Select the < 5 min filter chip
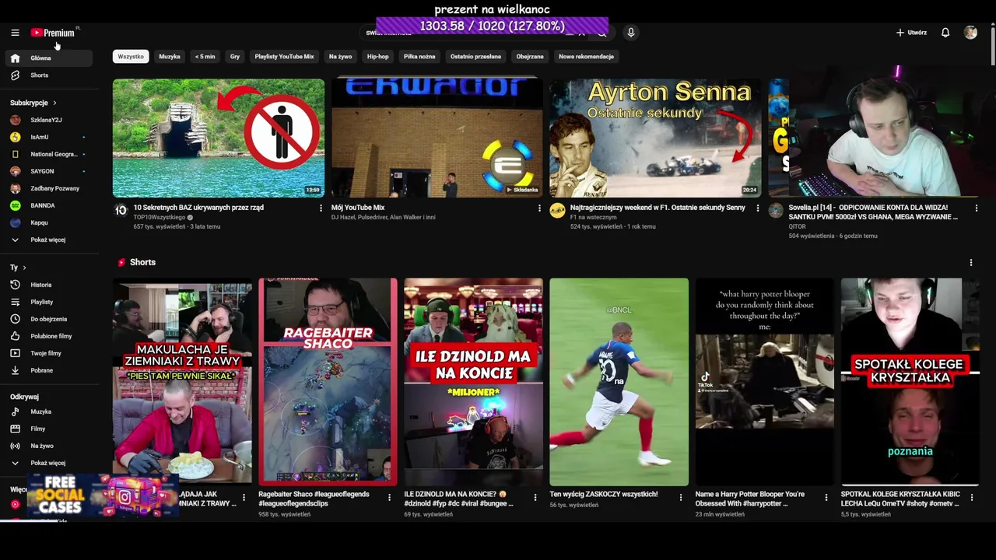The height and width of the screenshot is (560, 996). [x=205, y=57]
